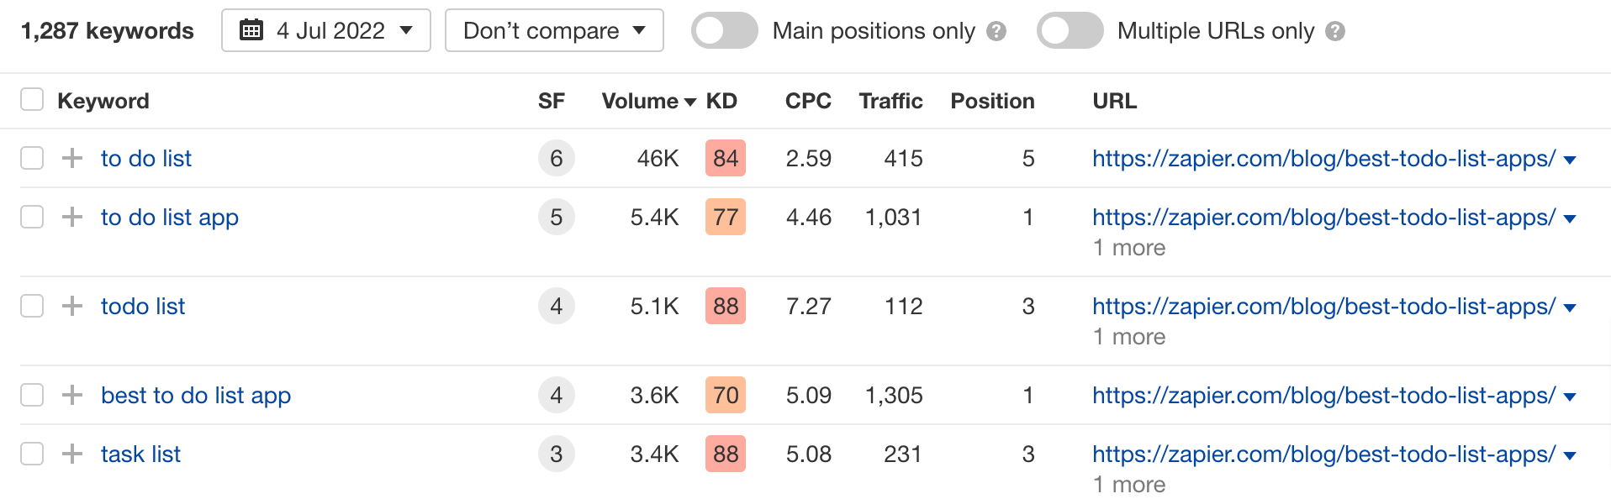
Task: Click the plus icon next to "best to do list app"
Action: pyautogui.click(x=71, y=395)
